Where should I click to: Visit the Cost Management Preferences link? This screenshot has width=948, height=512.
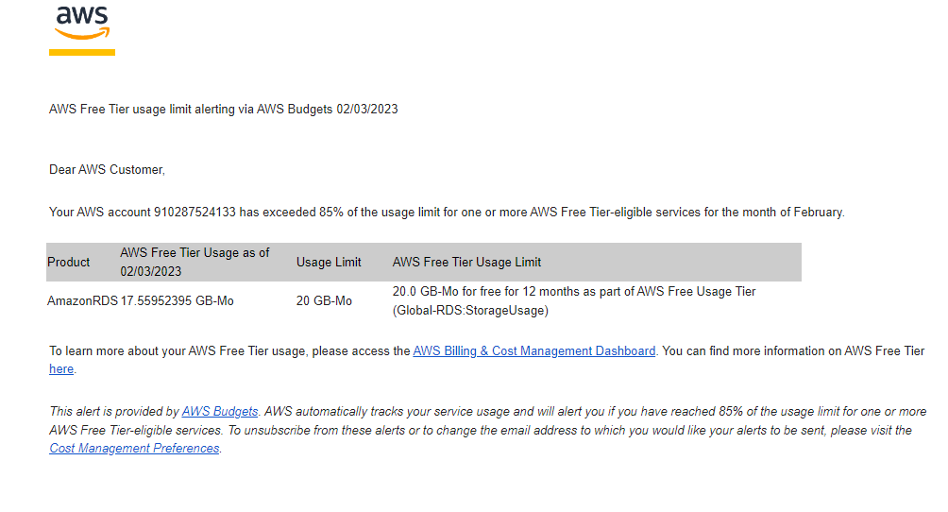[x=134, y=449]
